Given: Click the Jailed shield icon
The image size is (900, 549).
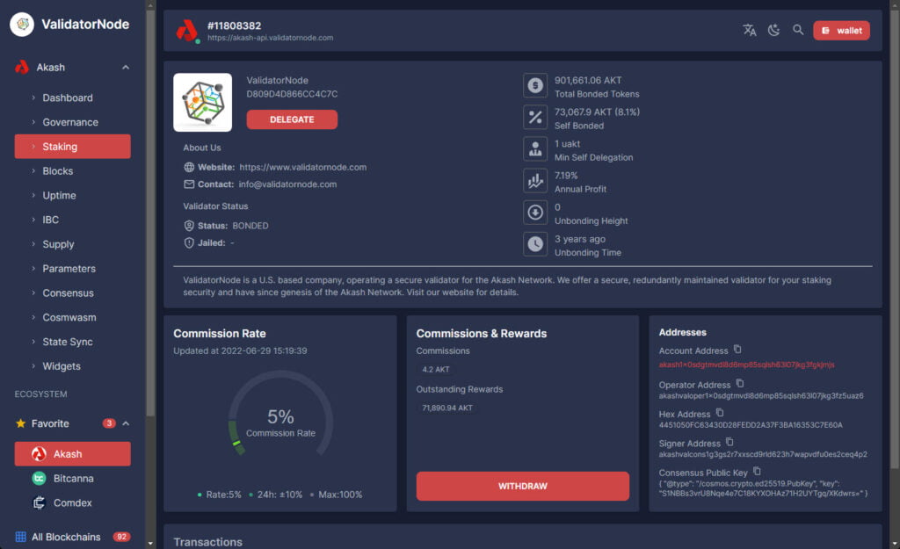Looking at the screenshot, I should click(x=189, y=242).
